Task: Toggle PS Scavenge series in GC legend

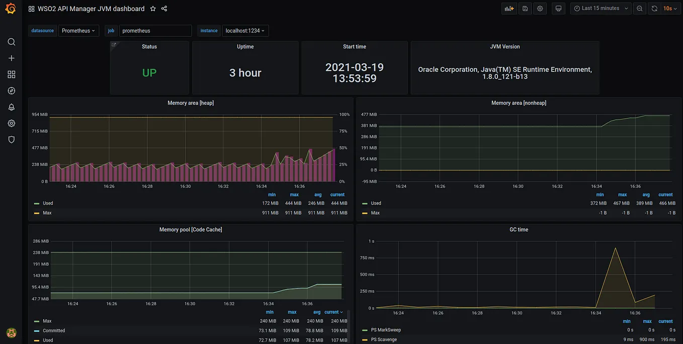Action: pos(384,339)
